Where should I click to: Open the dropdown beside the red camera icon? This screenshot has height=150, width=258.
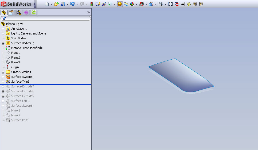coord(146,4)
